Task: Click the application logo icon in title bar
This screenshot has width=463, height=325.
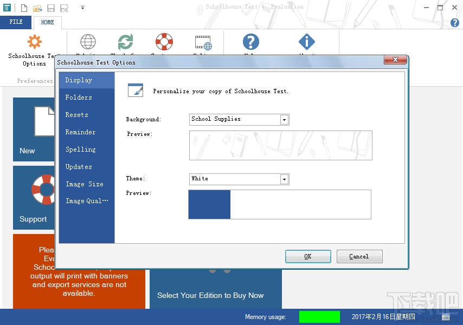Action: pos(7,8)
